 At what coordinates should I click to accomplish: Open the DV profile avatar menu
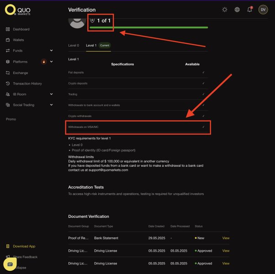coord(263,10)
